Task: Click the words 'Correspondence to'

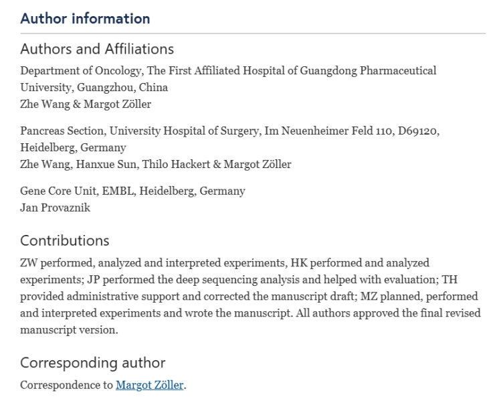Action: click(66, 385)
